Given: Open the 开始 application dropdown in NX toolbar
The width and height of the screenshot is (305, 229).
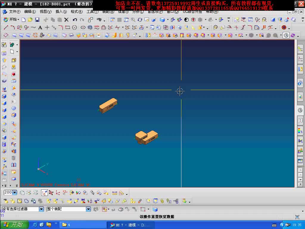Looking at the screenshot, I should 12,19.
